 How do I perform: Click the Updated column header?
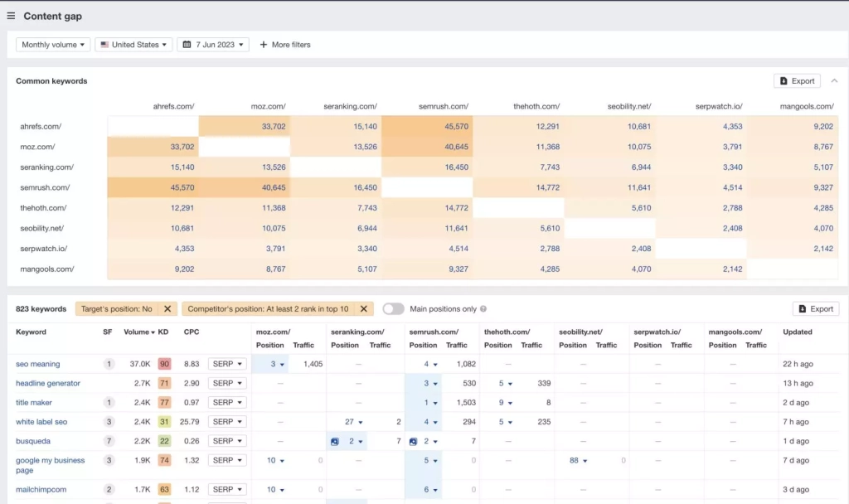[x=797, y=332]
